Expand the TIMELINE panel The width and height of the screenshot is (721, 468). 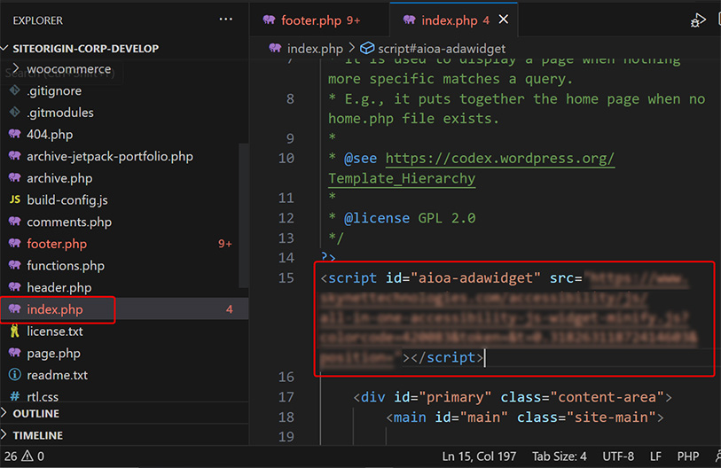click(38, 435)
